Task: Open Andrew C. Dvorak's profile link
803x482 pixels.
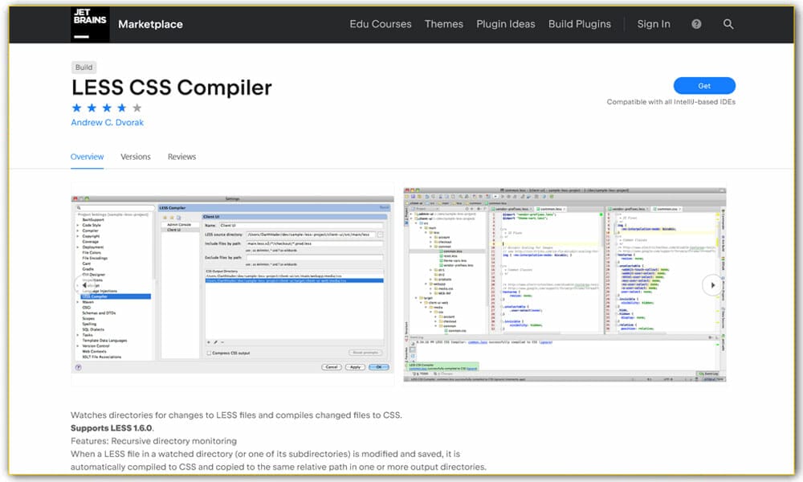Action: point(107,122)
